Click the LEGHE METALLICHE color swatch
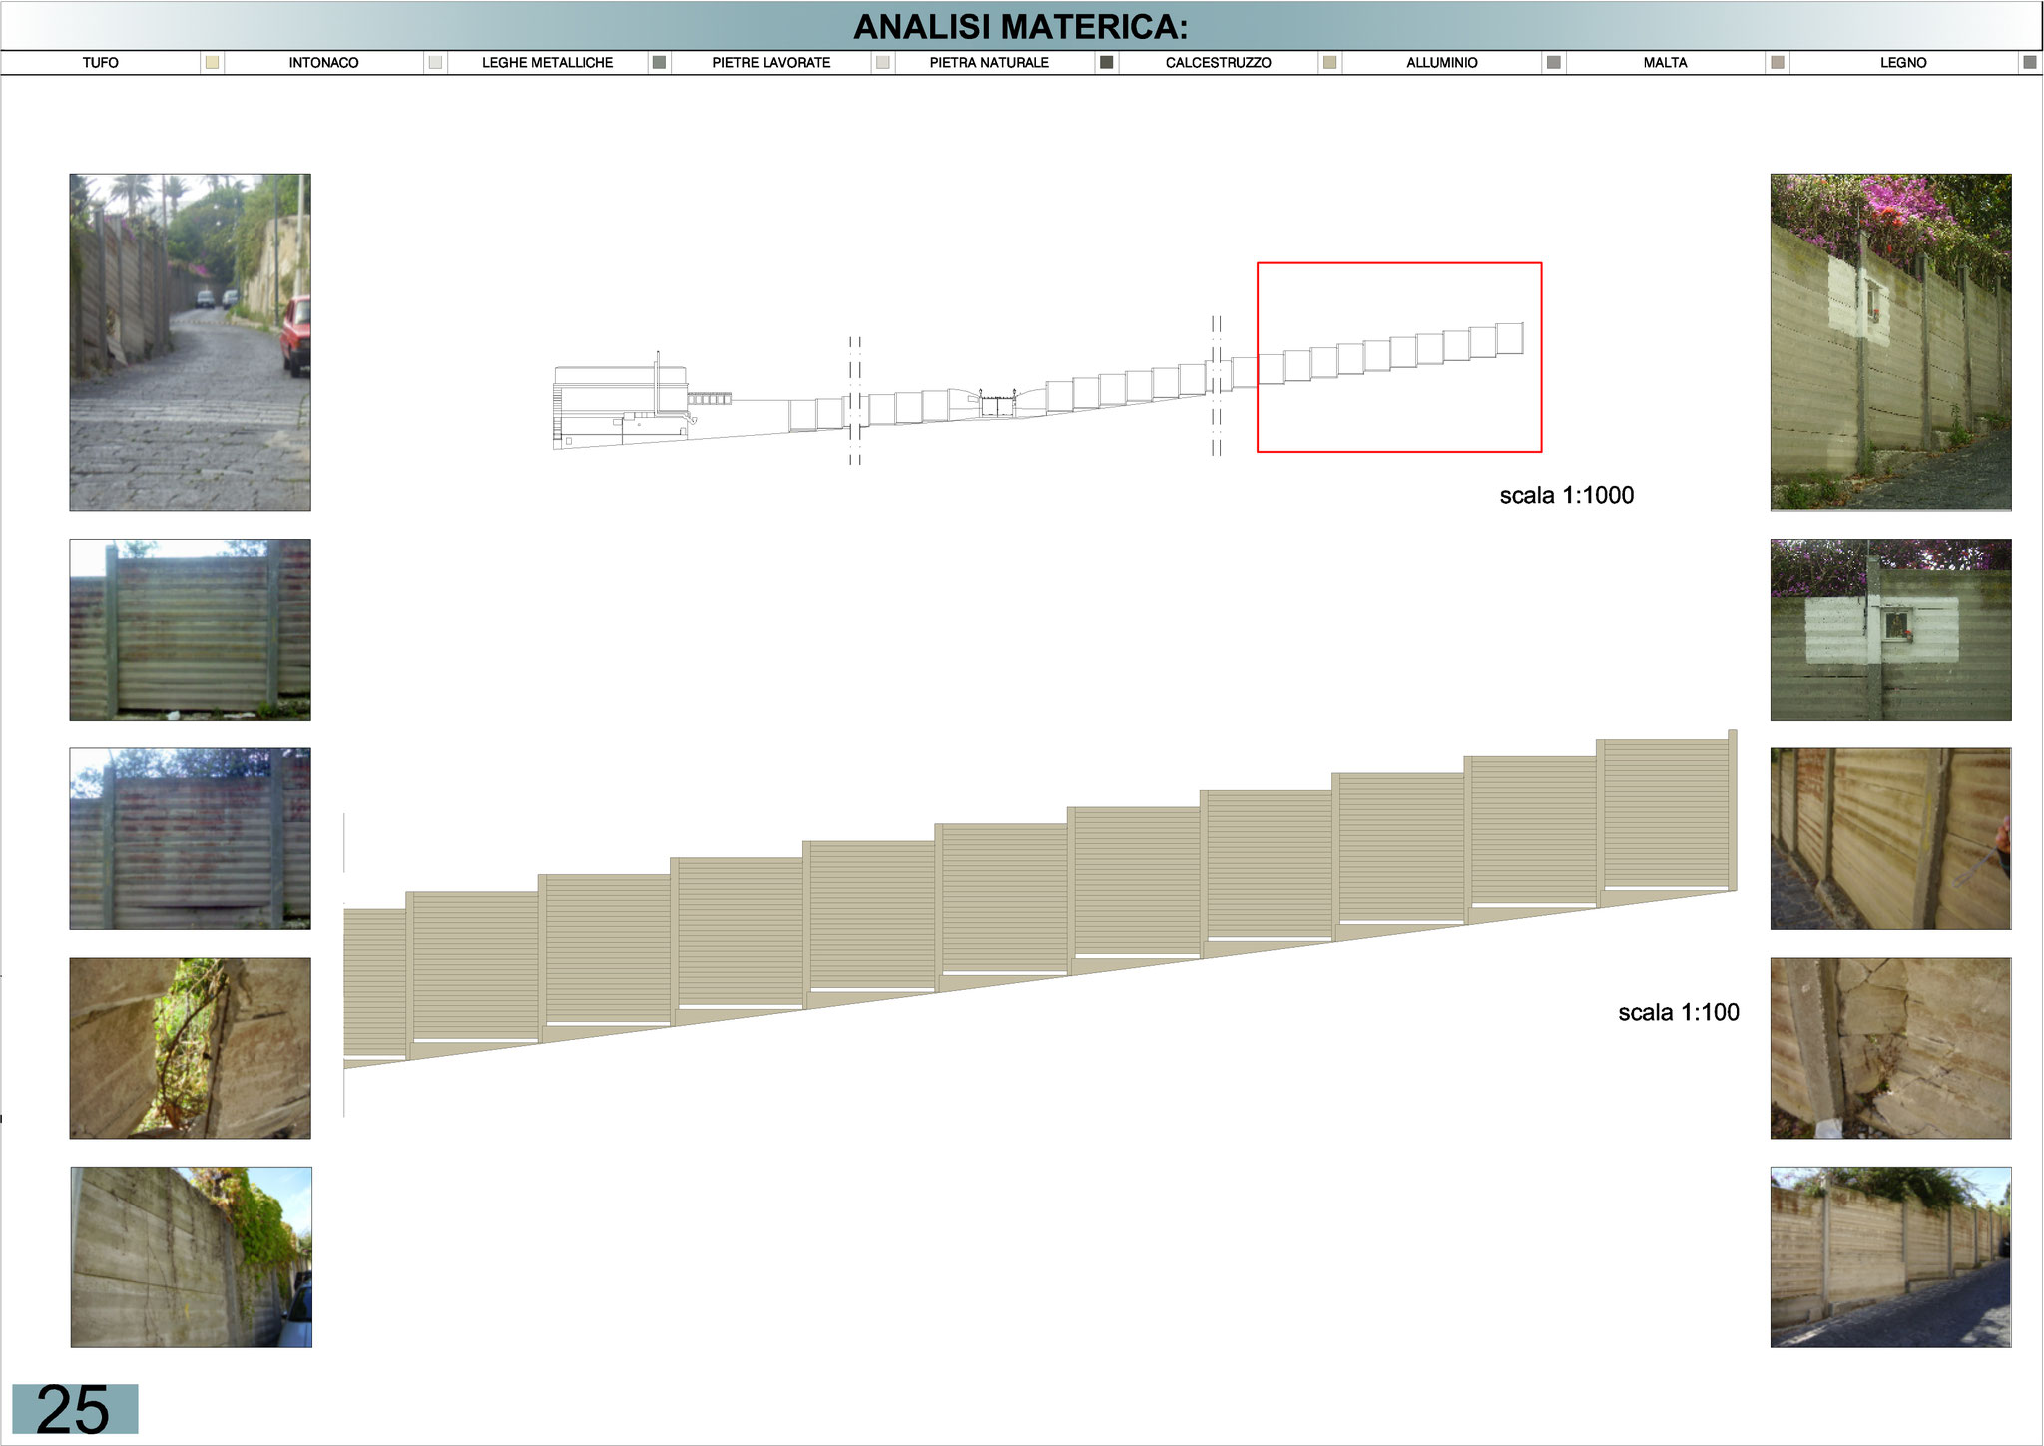Screen dimensions: 2044x1446 click(x=659, y=62)
